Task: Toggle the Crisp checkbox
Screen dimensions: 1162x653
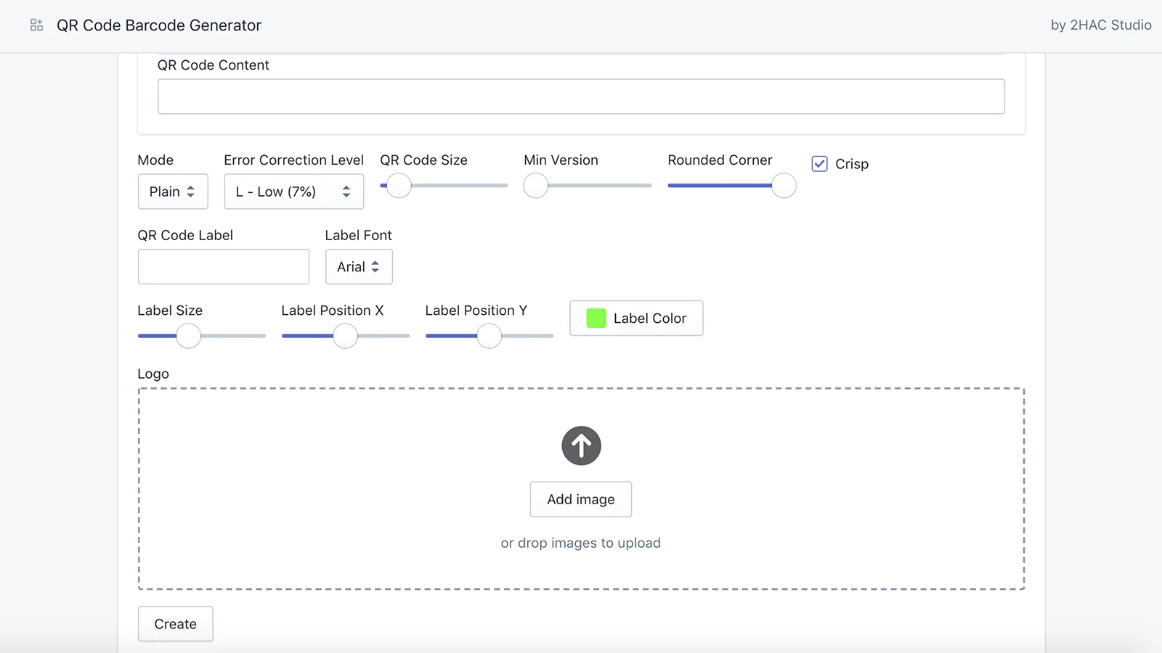Action: 819,164
